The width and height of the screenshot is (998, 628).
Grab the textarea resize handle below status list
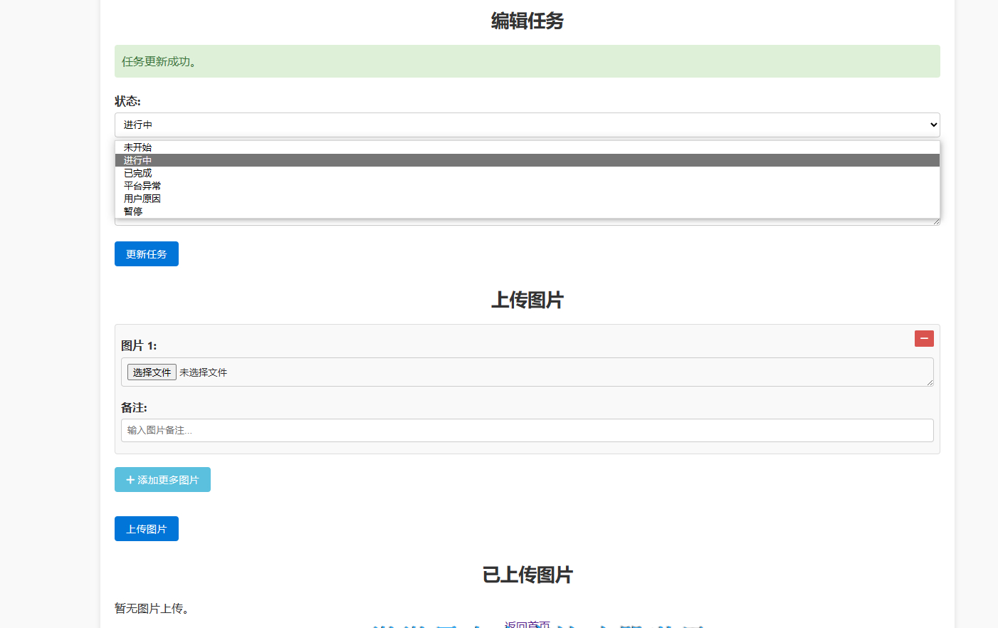[936, 221]
